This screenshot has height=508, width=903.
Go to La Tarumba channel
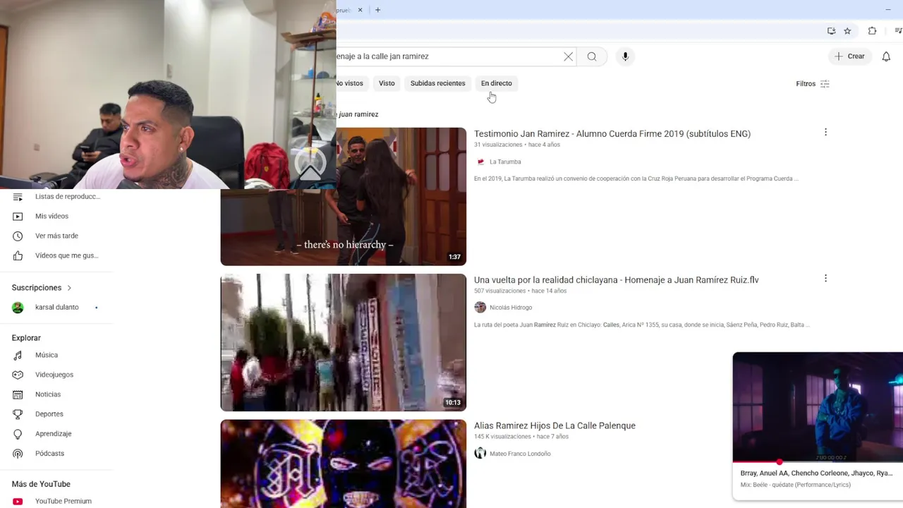pos(505,162)
